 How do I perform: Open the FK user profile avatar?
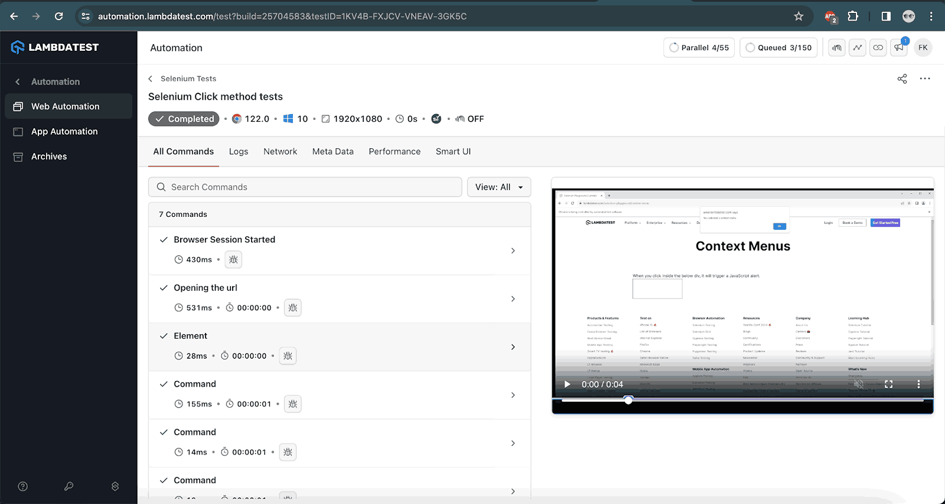(923, 48)
